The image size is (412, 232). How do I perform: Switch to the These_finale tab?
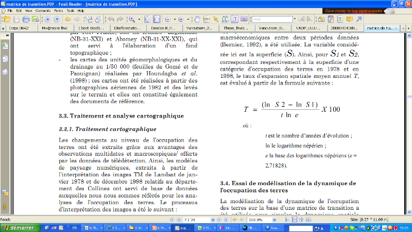[236, 28]
